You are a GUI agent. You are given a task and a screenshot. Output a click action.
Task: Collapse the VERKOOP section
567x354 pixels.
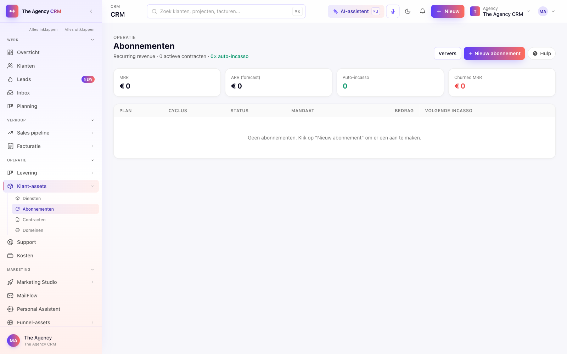(92, 120)
